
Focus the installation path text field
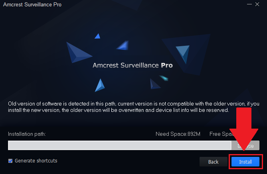coord(119,145)
